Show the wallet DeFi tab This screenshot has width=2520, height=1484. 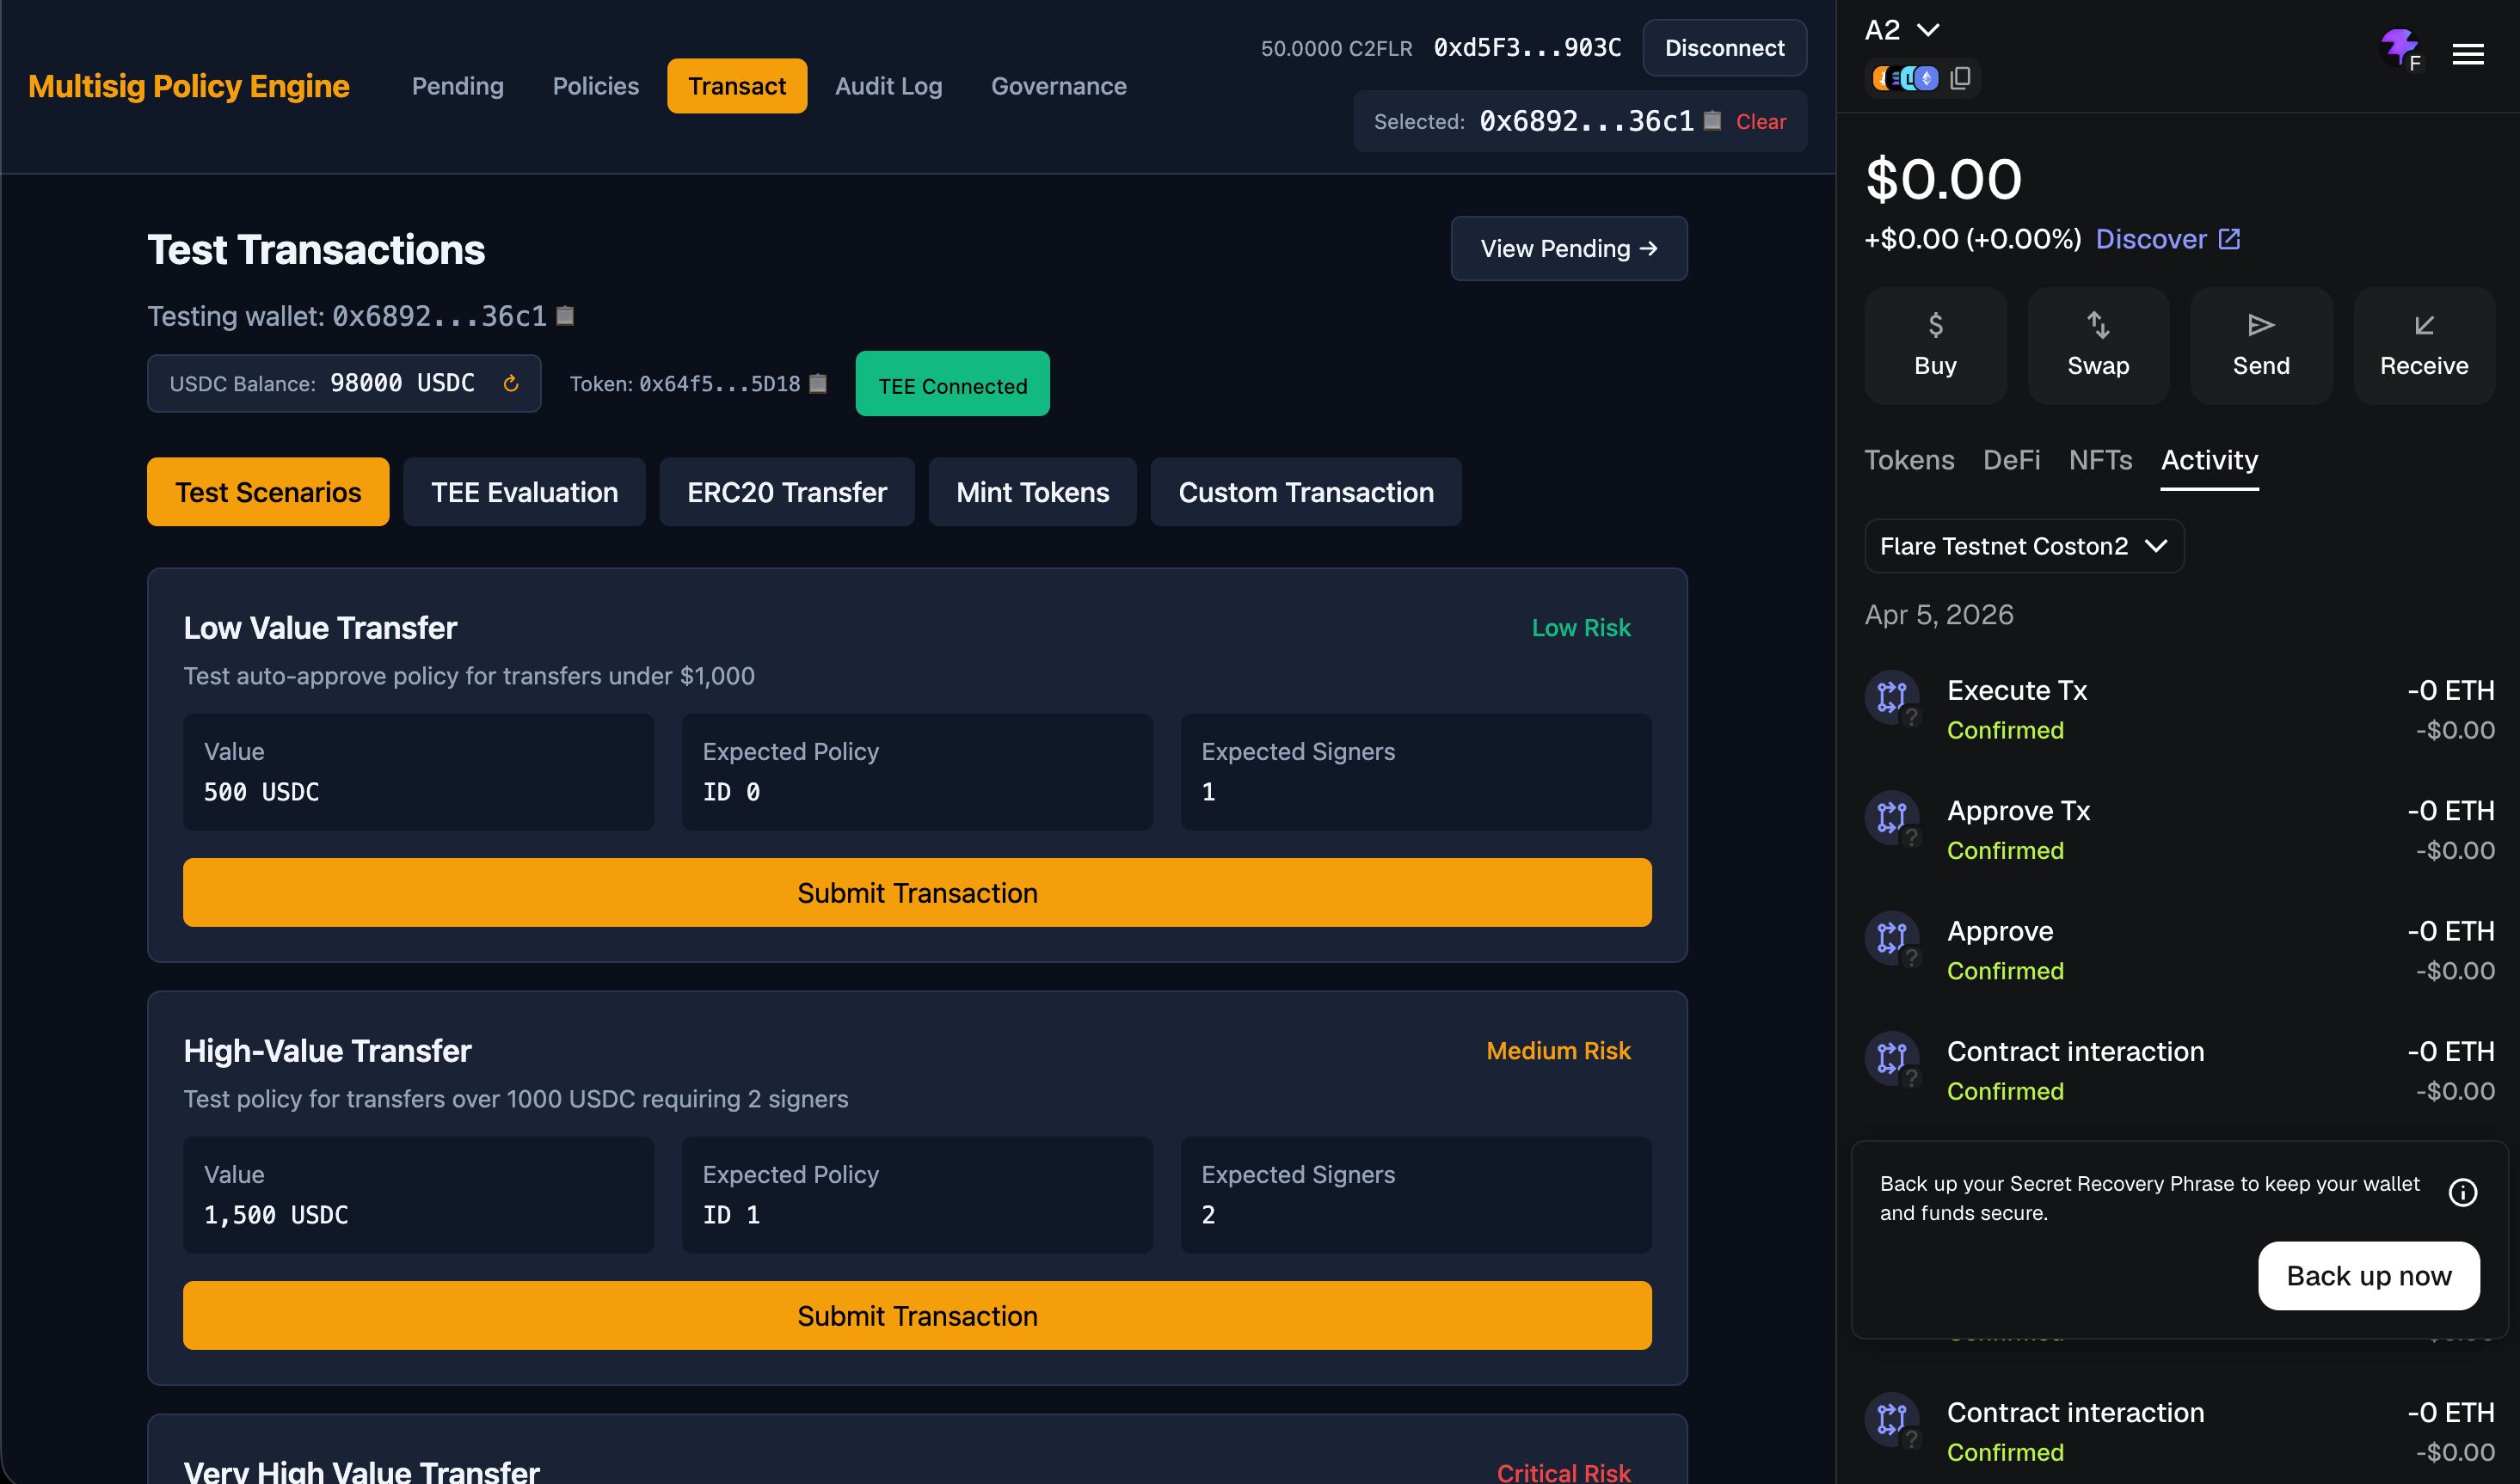tap(2011, 460)
